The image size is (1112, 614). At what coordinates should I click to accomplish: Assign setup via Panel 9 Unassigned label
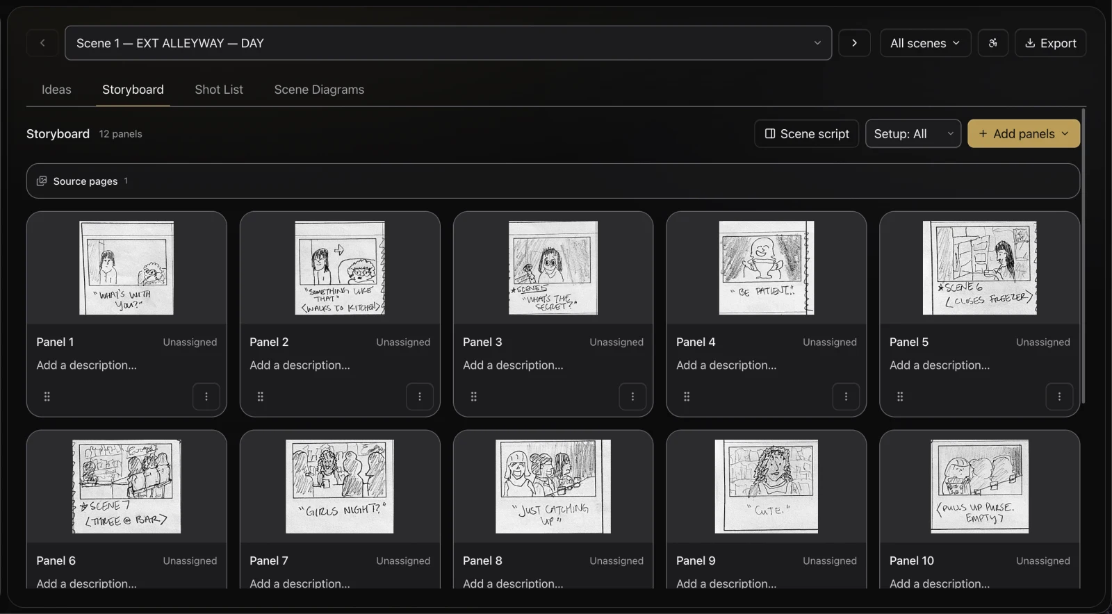830,561
